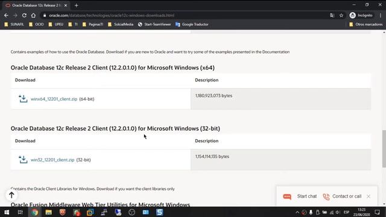
Task: Open File Explorer from the taskbar
Action: 48,212
